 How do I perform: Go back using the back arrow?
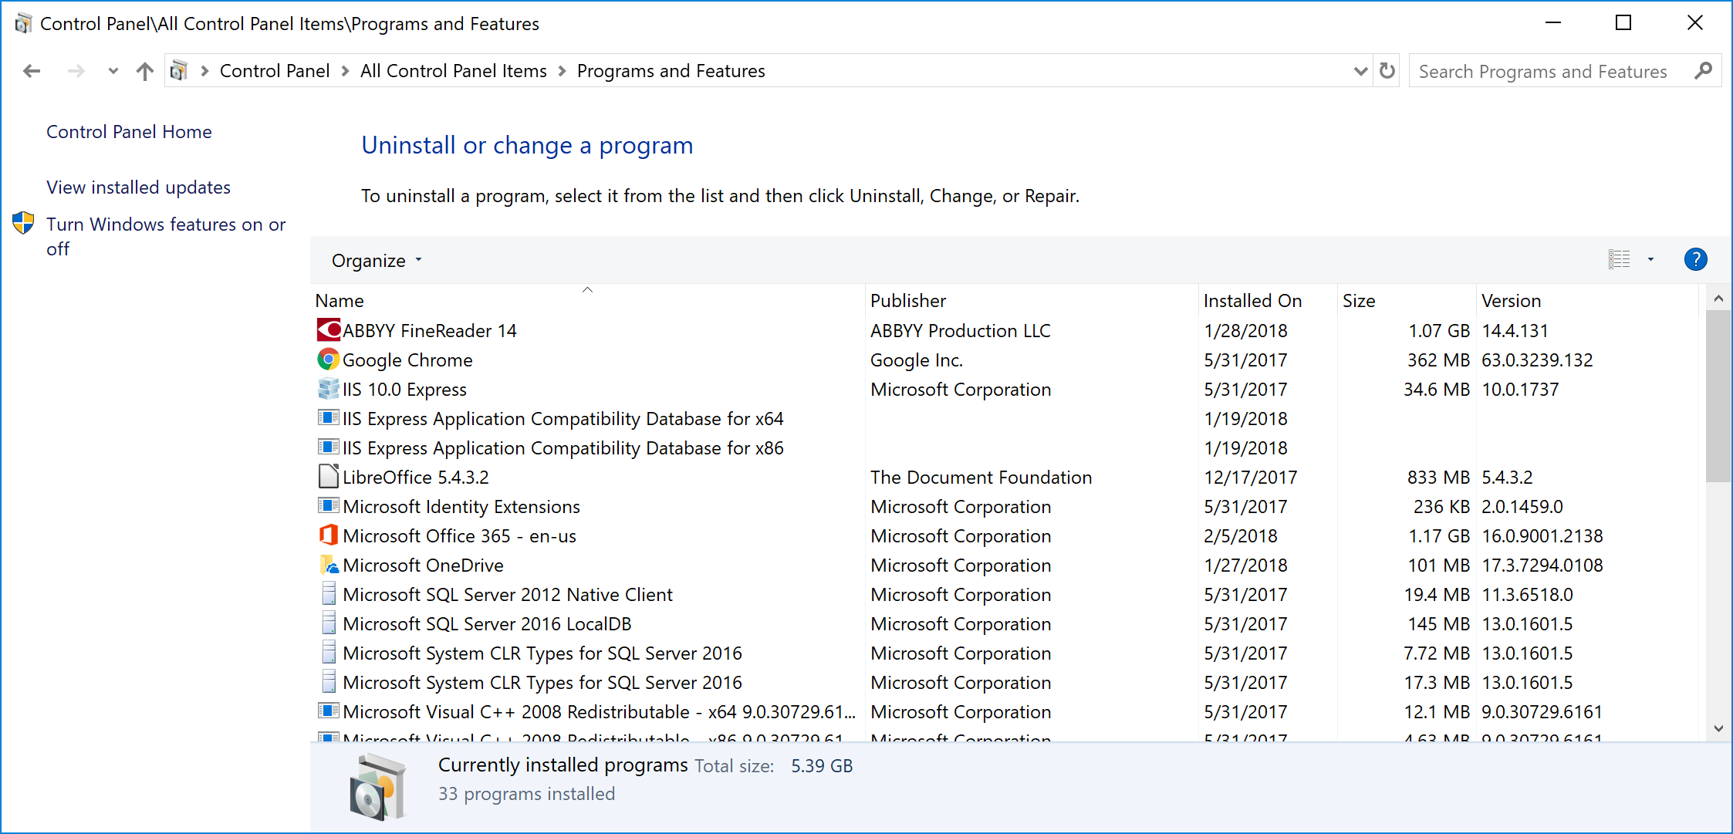coord(32,71)
